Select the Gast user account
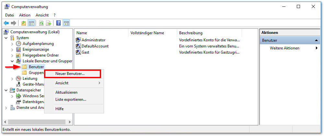Screen dimensions: 324x136 click(85, 52)
